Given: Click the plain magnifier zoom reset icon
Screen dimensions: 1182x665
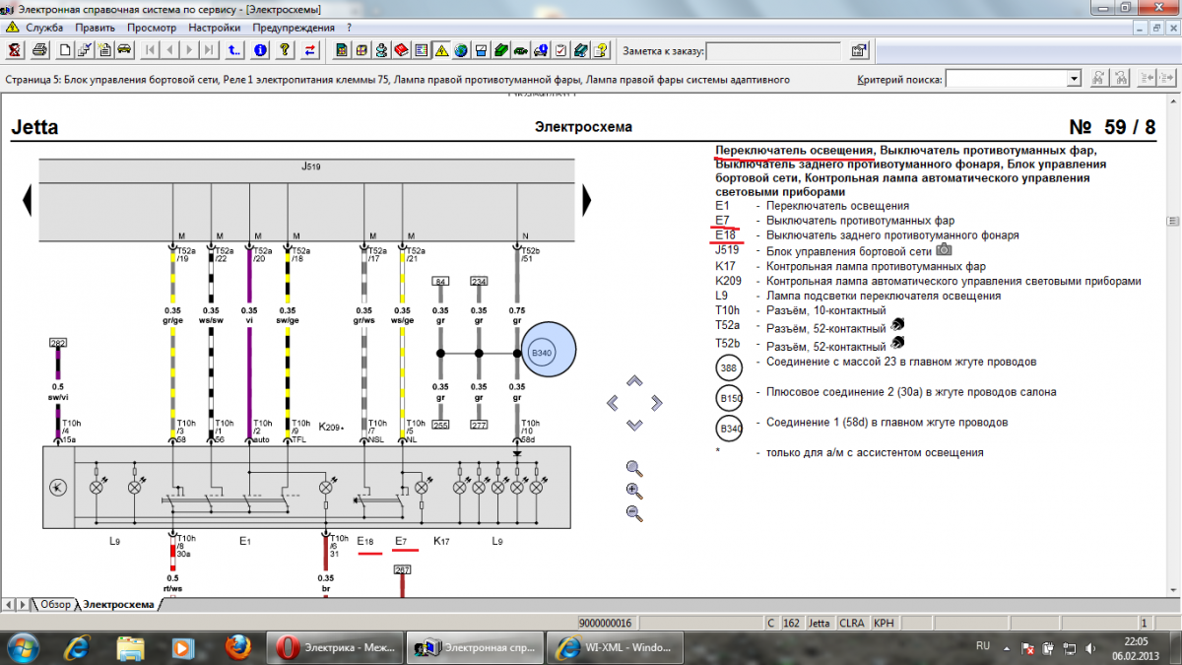Looking at the screenshot, I should coord(634,468).
